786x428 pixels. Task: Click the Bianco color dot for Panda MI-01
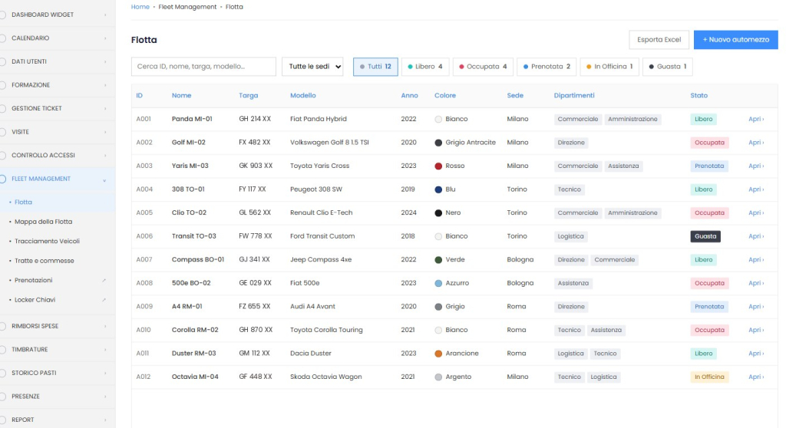pos(438,120)
